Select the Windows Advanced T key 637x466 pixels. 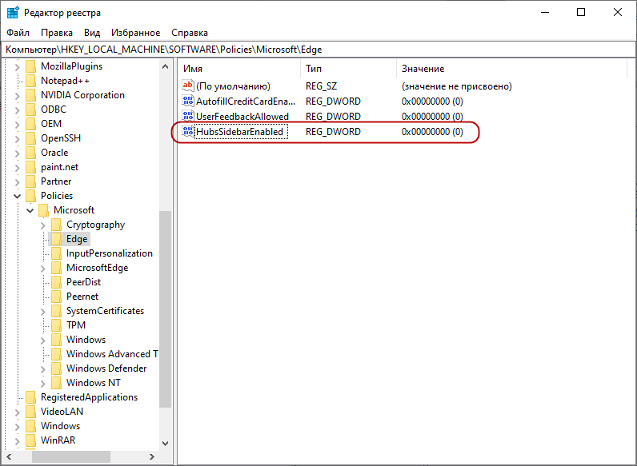pos(112,354)
